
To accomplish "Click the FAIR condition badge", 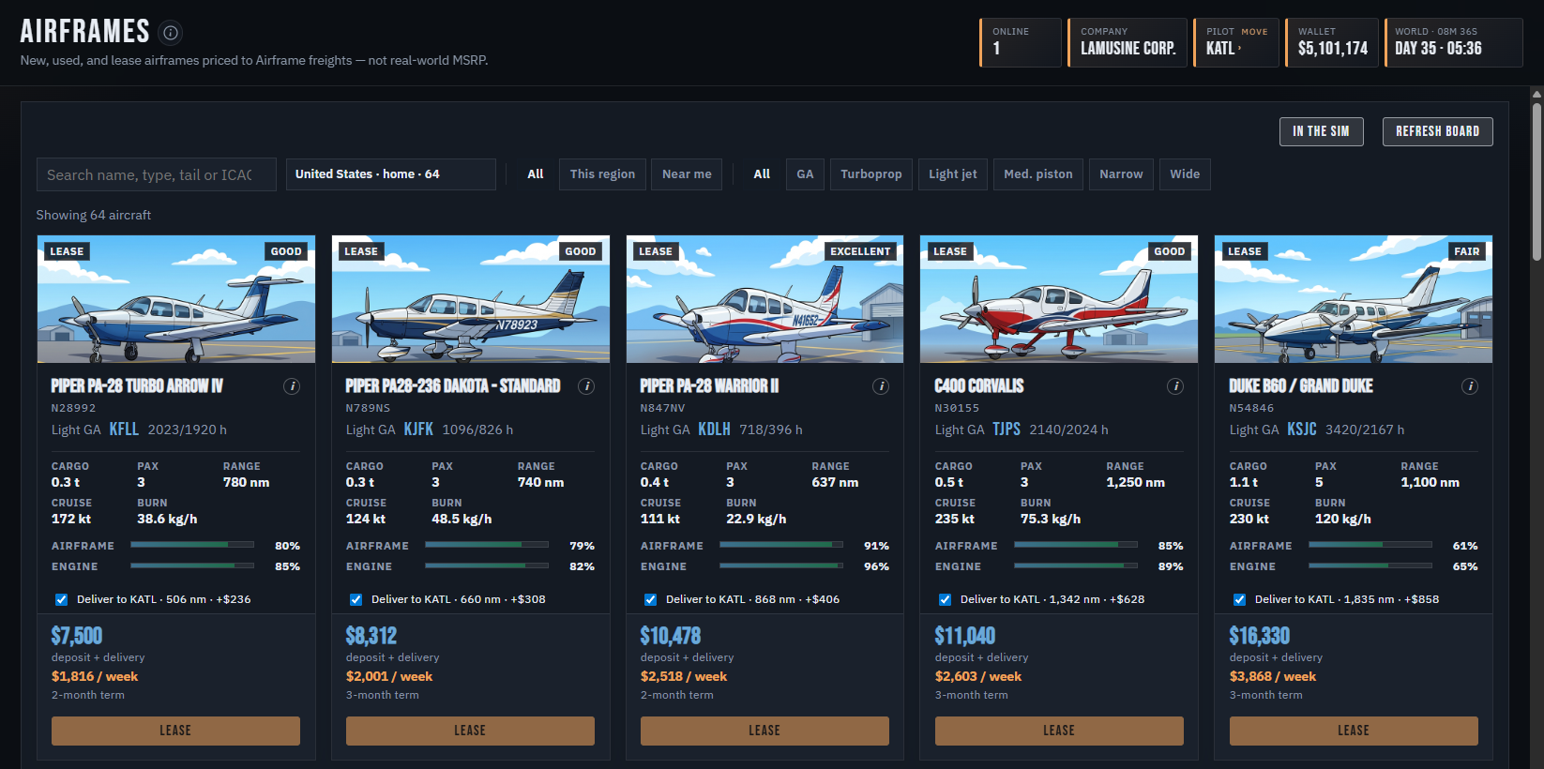I will (1467, 251).
